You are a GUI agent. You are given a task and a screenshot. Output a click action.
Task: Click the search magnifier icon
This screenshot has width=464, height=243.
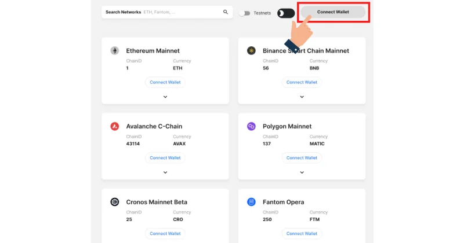pyautogui.click(x=226, y=12)
